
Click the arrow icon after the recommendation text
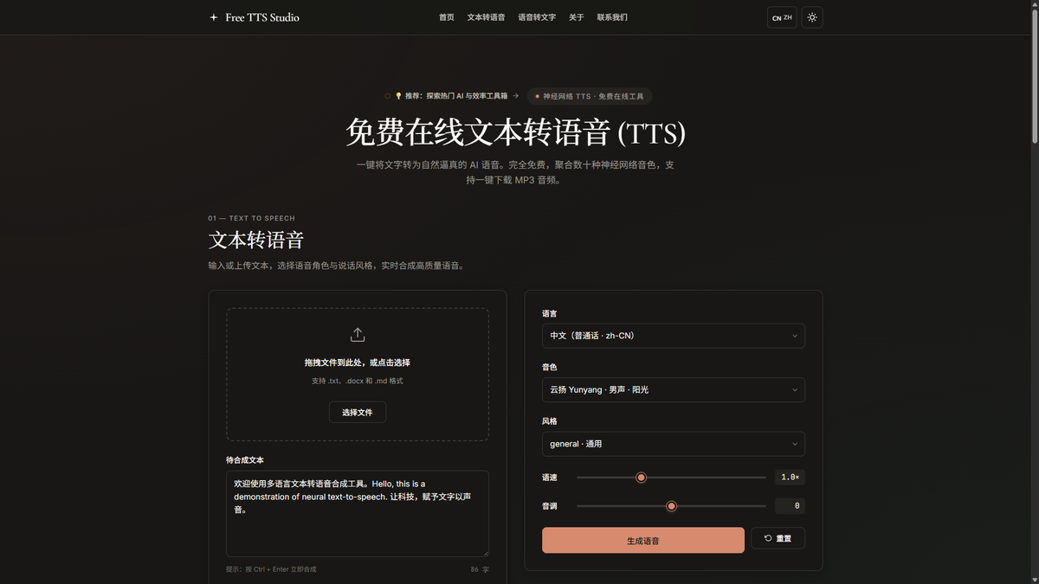[516, 96]
